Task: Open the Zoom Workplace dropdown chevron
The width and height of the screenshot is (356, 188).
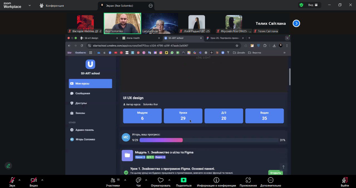Action: [x=29, y=6]
